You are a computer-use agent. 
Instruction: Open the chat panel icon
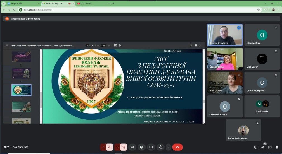pos(270,147)
